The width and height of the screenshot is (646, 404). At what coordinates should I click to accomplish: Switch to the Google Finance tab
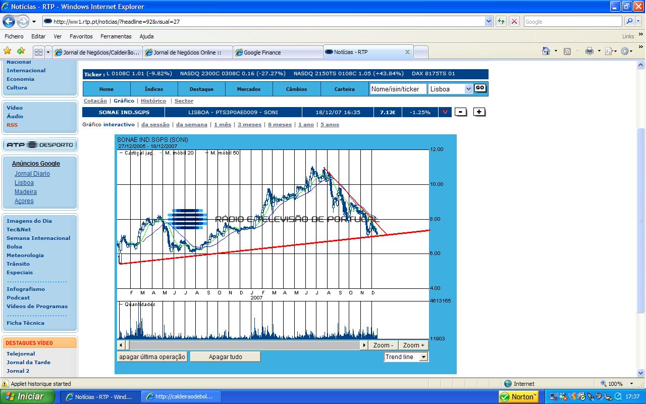pyautogui.click(x=278, y=53)
